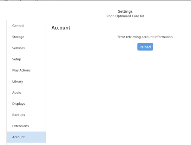
Task: Click the 'Error retrieving account information' message
Action: [x=145, y=37]
